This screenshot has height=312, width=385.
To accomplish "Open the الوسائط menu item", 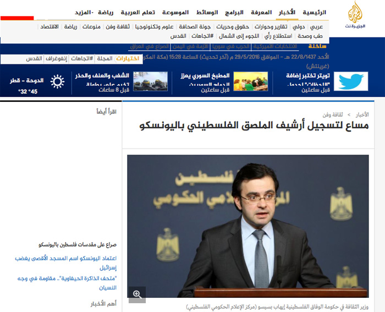I will tap(207, 13).
